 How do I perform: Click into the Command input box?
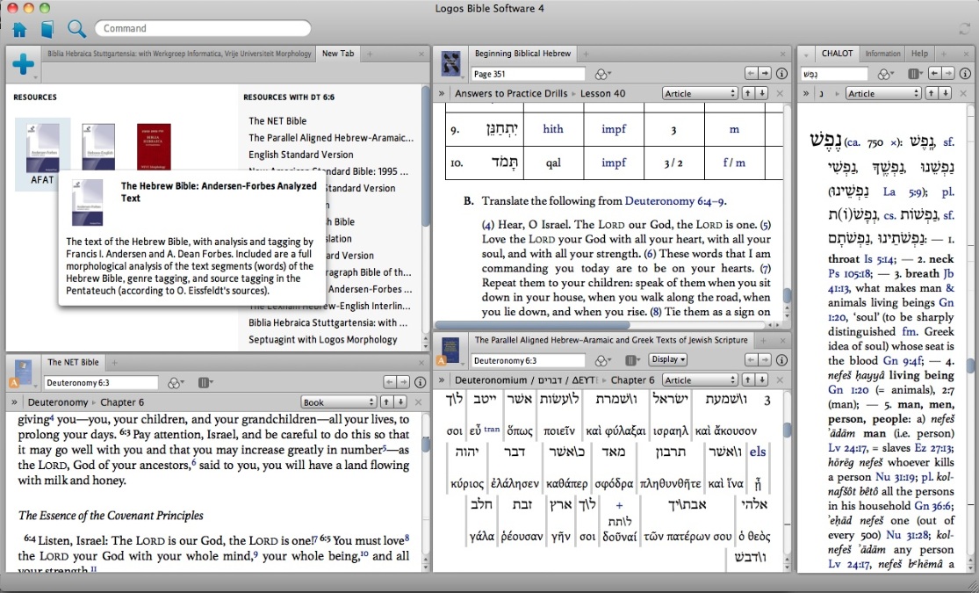pyautogui.click(x=202, y=28)
